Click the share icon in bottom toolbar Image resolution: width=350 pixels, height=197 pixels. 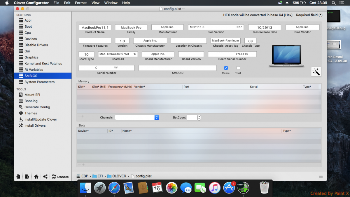45,177
